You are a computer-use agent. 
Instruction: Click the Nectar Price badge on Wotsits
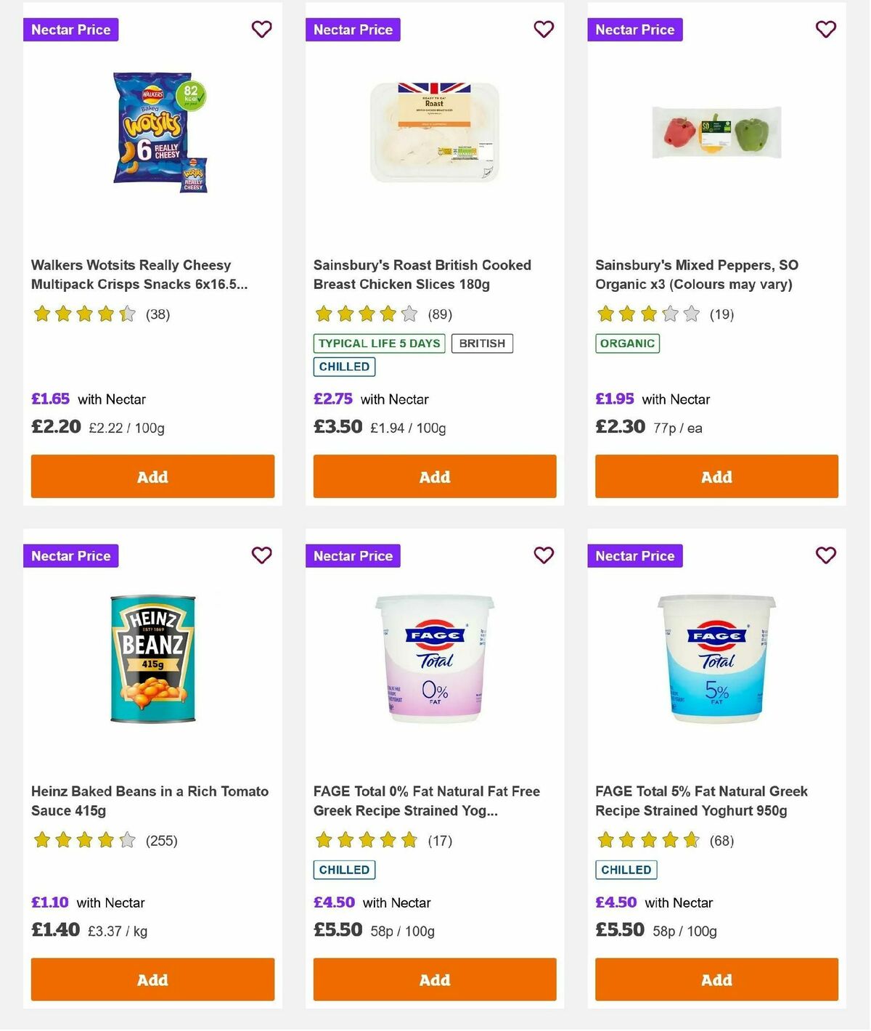(x=70, y=30)
